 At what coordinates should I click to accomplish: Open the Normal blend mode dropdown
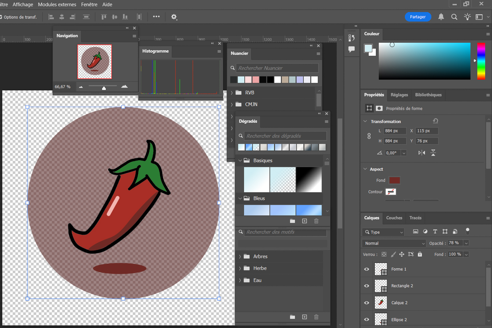pos(394,243)
